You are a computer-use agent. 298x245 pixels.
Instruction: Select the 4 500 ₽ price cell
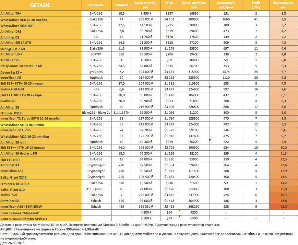[x=146, y=60]
